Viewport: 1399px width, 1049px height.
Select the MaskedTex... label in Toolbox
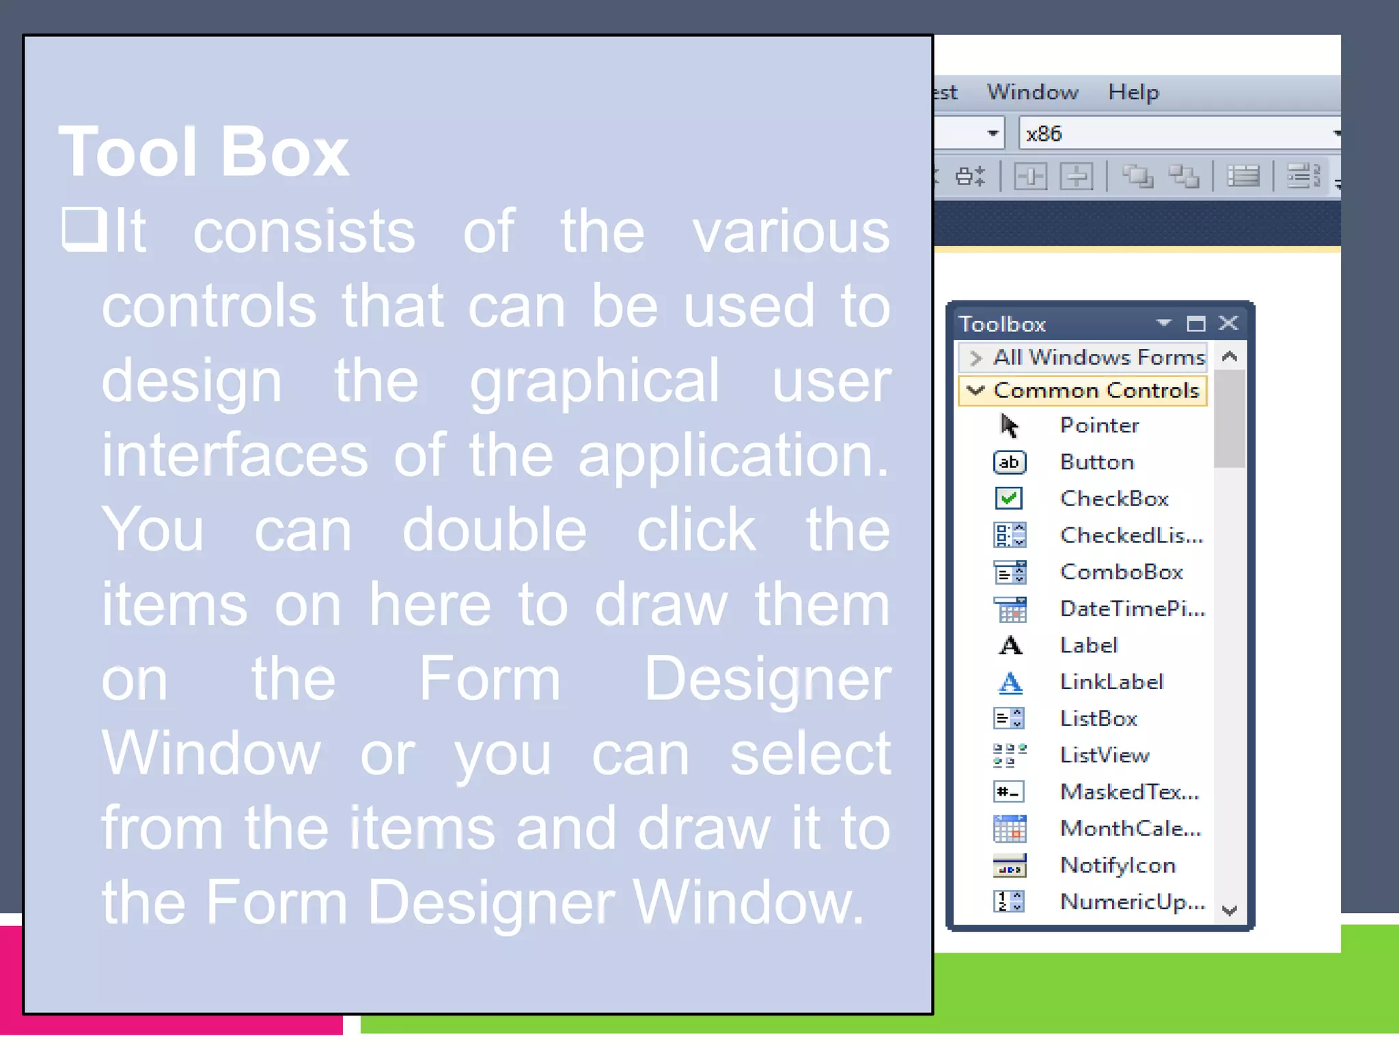(x=1130, y=792)
